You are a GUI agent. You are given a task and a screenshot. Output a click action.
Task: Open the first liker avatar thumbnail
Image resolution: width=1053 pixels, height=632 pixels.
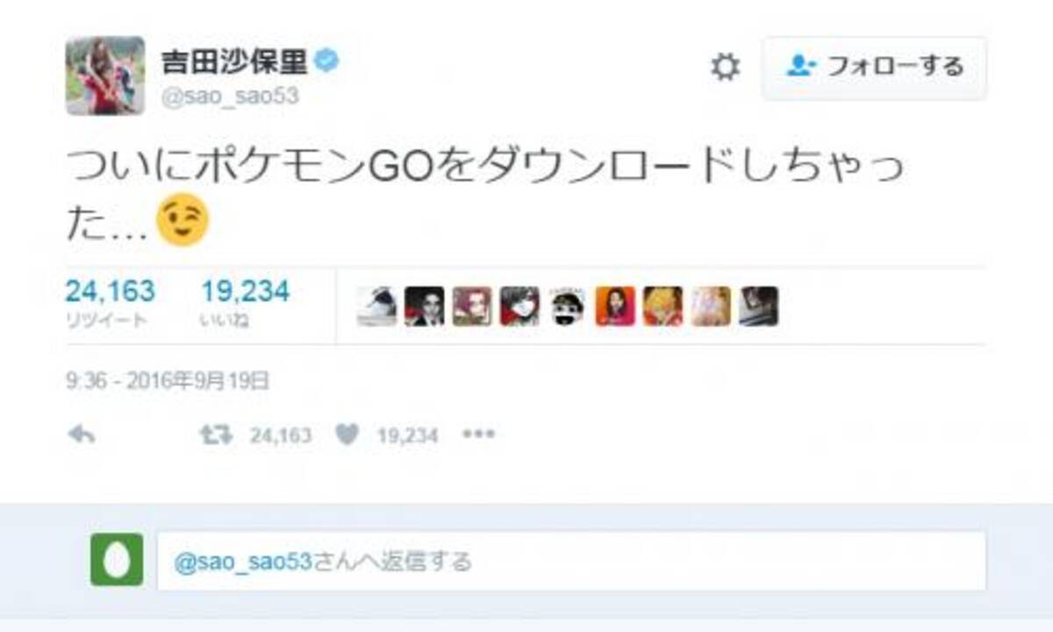376,306
